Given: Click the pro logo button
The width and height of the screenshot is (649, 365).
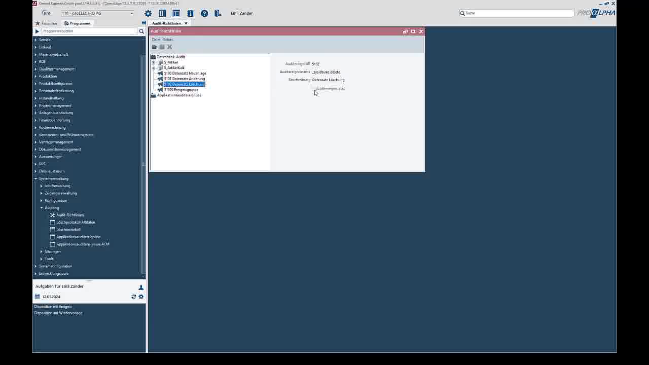Looking at the screenshot, I should tap(46, 13).
